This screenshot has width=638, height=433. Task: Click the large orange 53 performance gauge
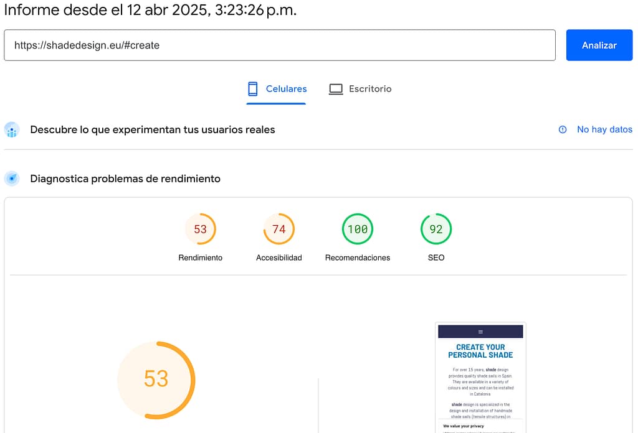[x=156, y=379]
